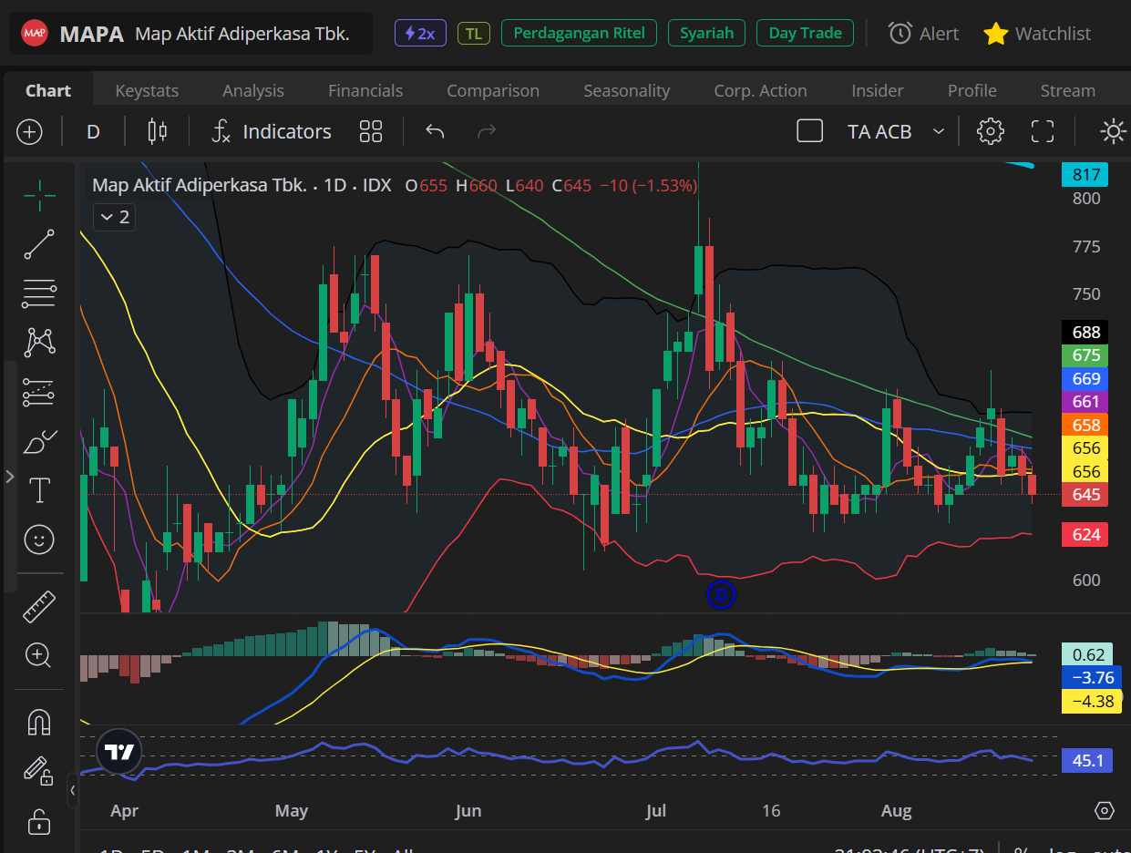Open chart settings gear
The image size is (1131, 853).
pos(990,131)
